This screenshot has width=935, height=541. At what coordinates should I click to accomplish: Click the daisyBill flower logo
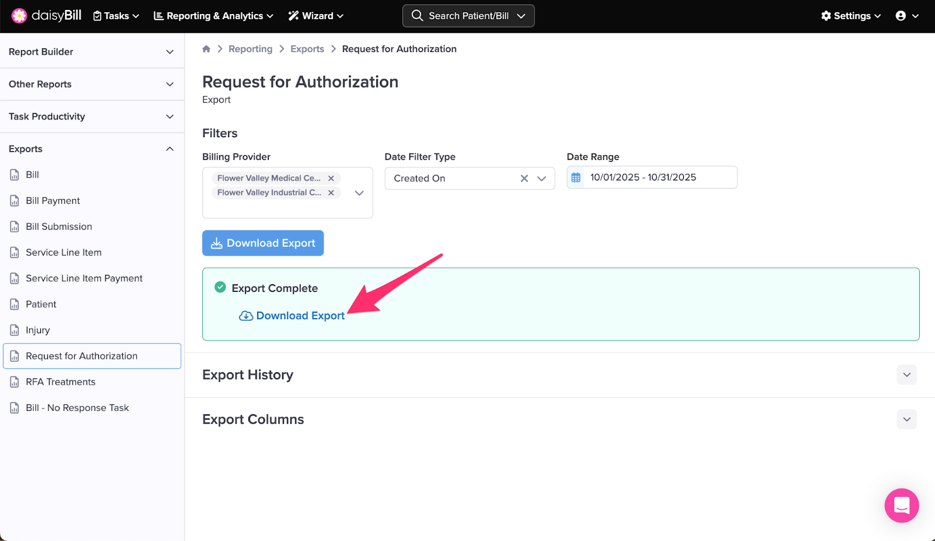tap(19, 16)
